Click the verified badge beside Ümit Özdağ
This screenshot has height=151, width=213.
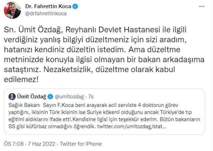[x=50, y=97]
